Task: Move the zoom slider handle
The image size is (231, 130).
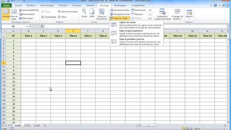Action: click(x=214, y=129)
